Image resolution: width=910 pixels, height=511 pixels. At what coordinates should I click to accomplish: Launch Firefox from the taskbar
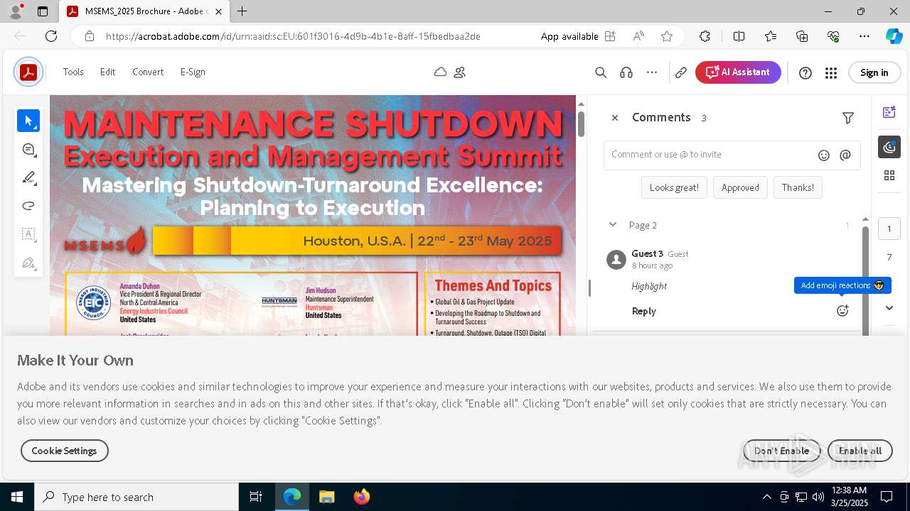[x=362, y=497]
